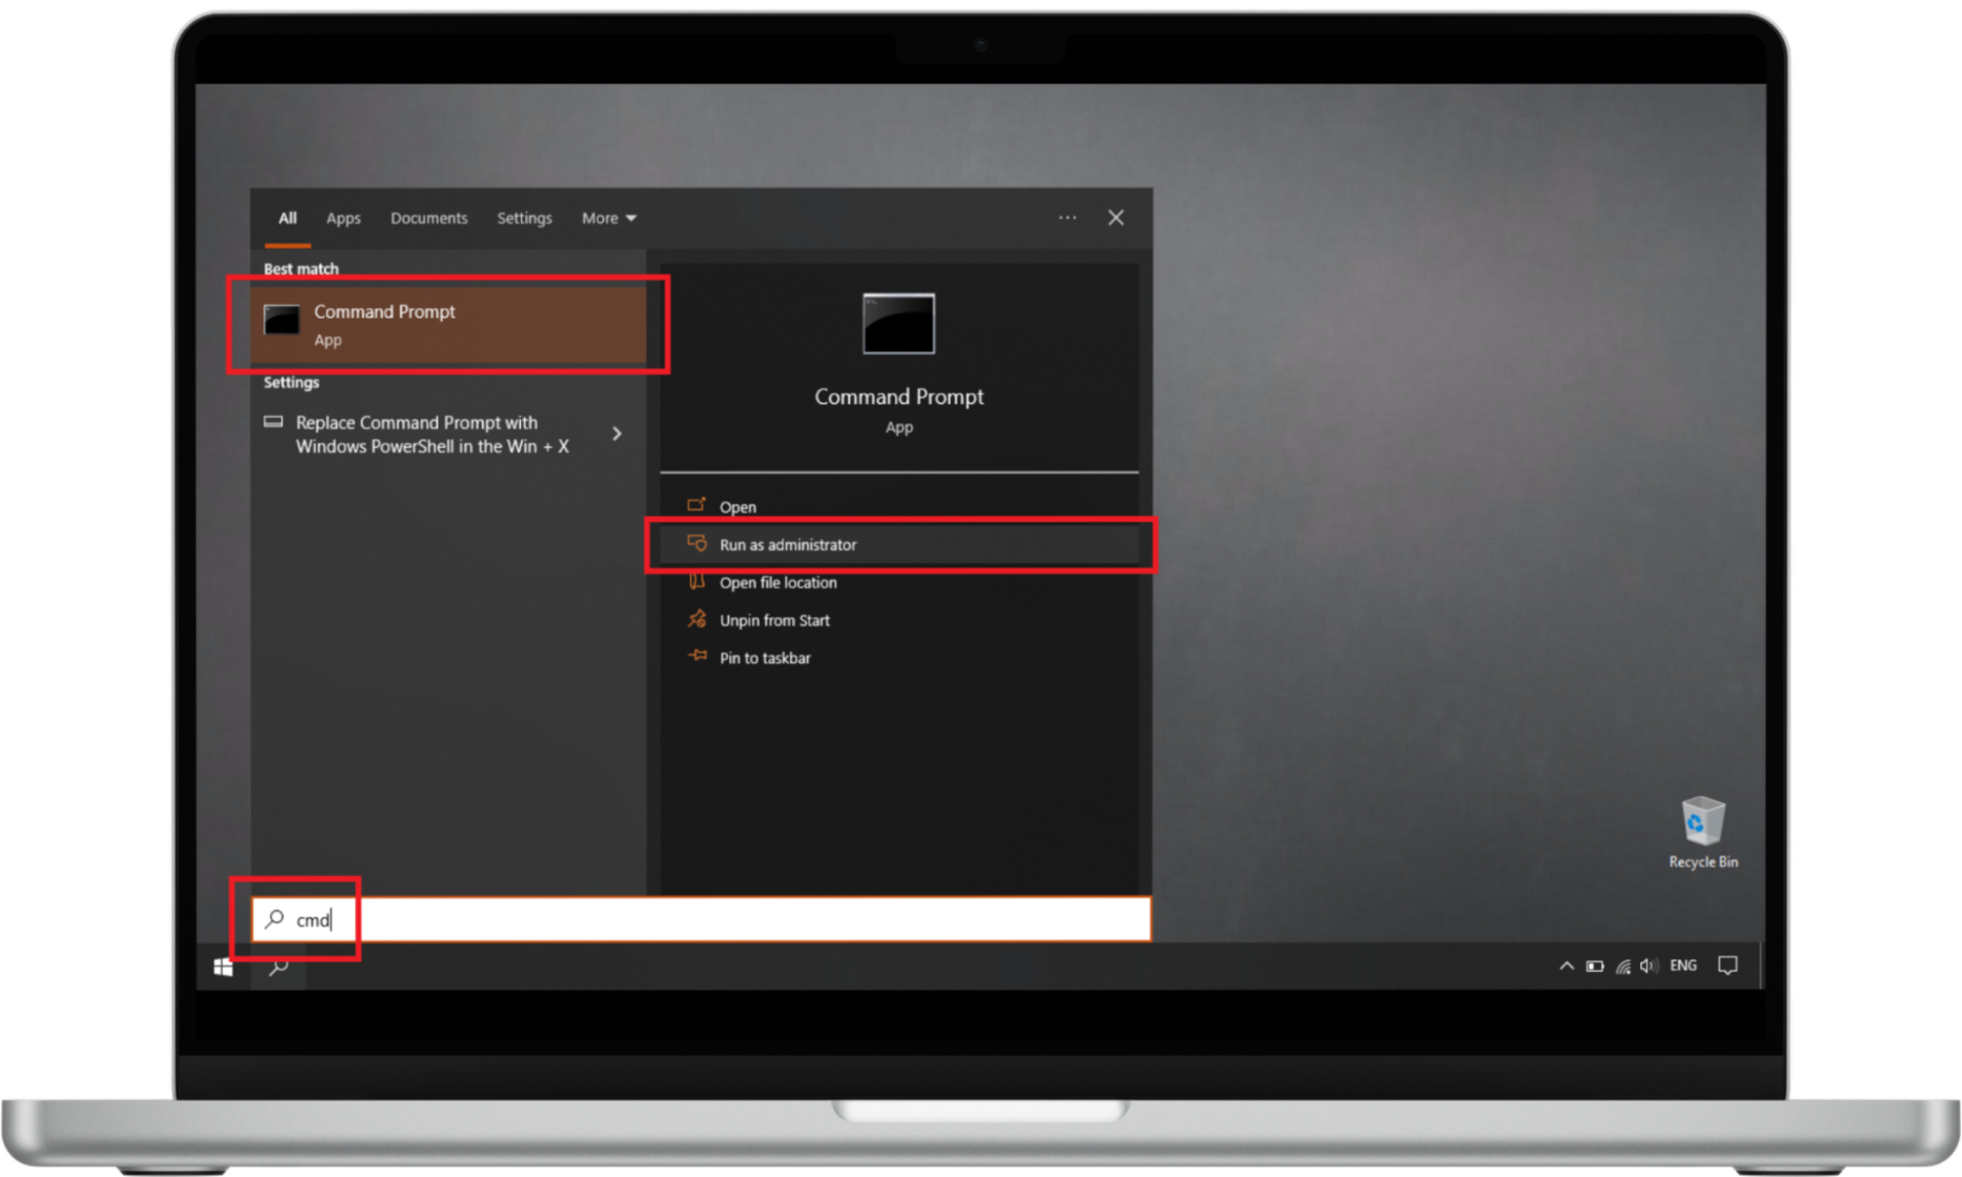Click the Open action icon
Viewport: 1962px width, 1177px height.
click(697, 505)
